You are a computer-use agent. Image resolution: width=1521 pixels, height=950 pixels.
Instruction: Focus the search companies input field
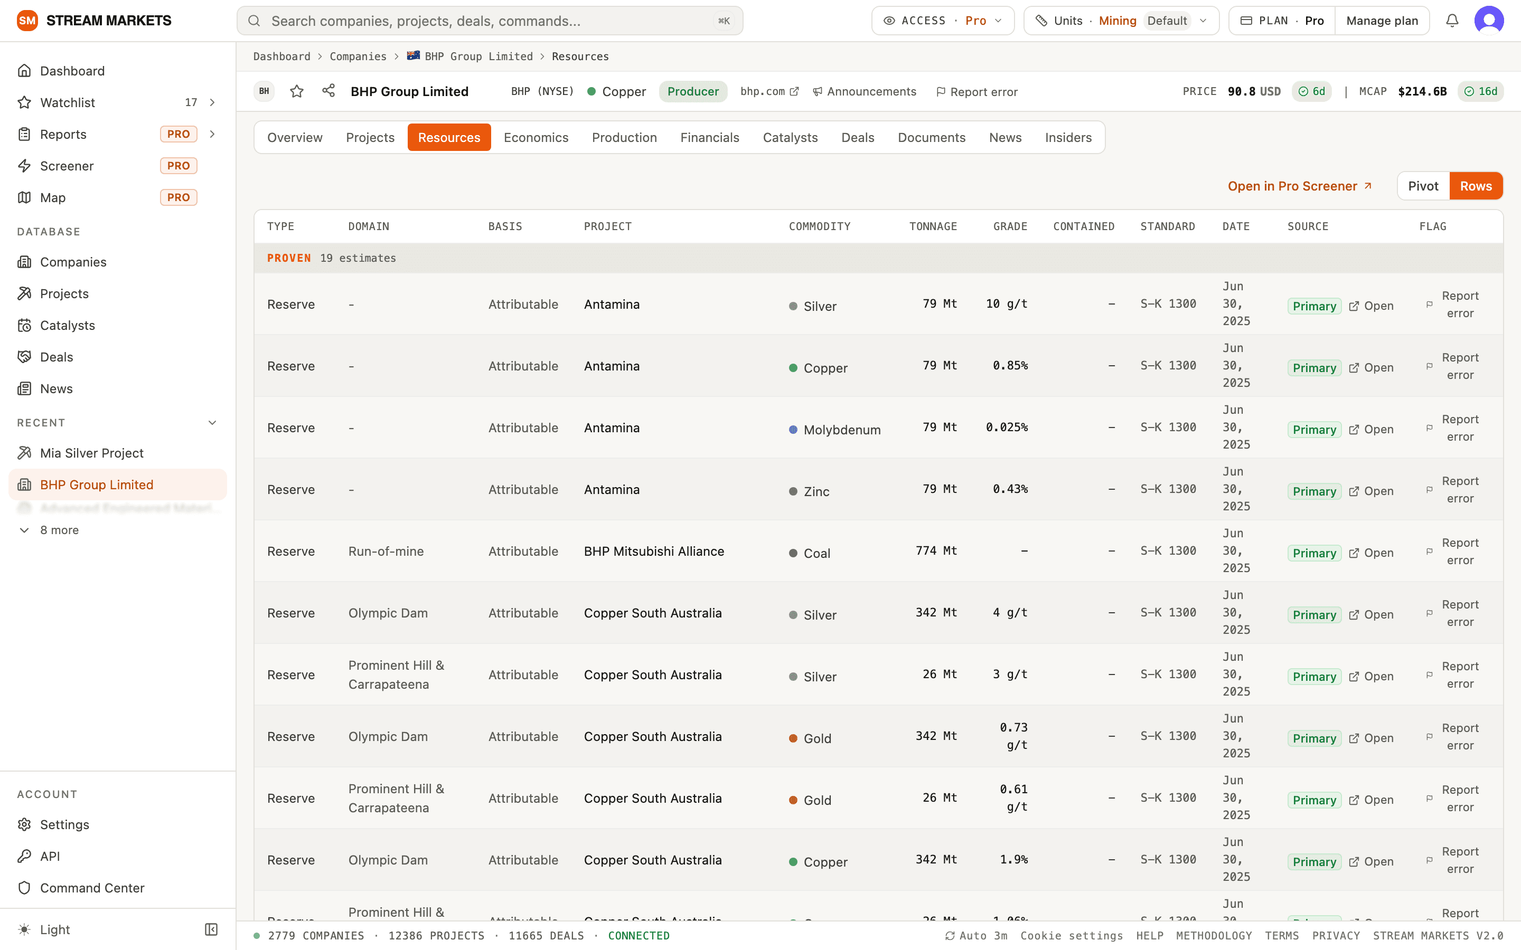[x=490, y=21]
